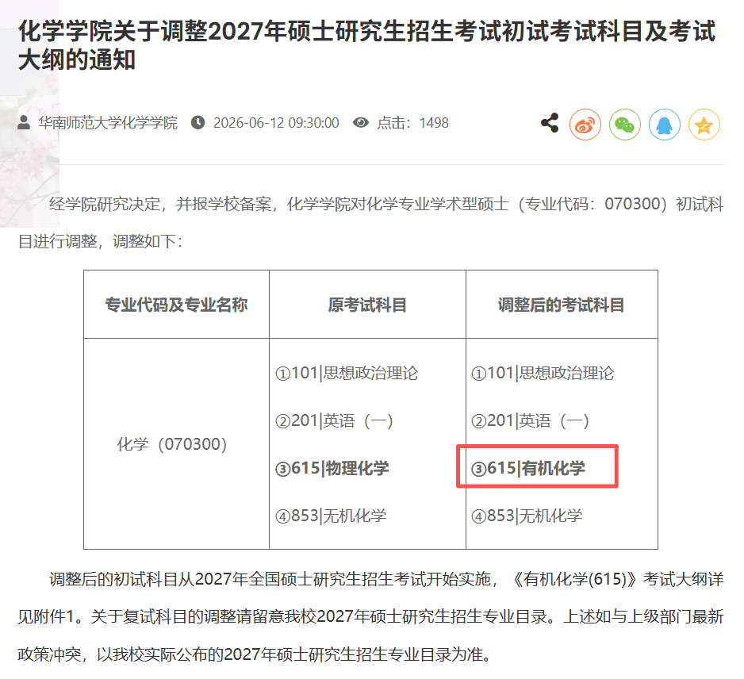Share to Qzone star icon
The image size is (744, 679).
pyautogui.click(x=704, y=125)
